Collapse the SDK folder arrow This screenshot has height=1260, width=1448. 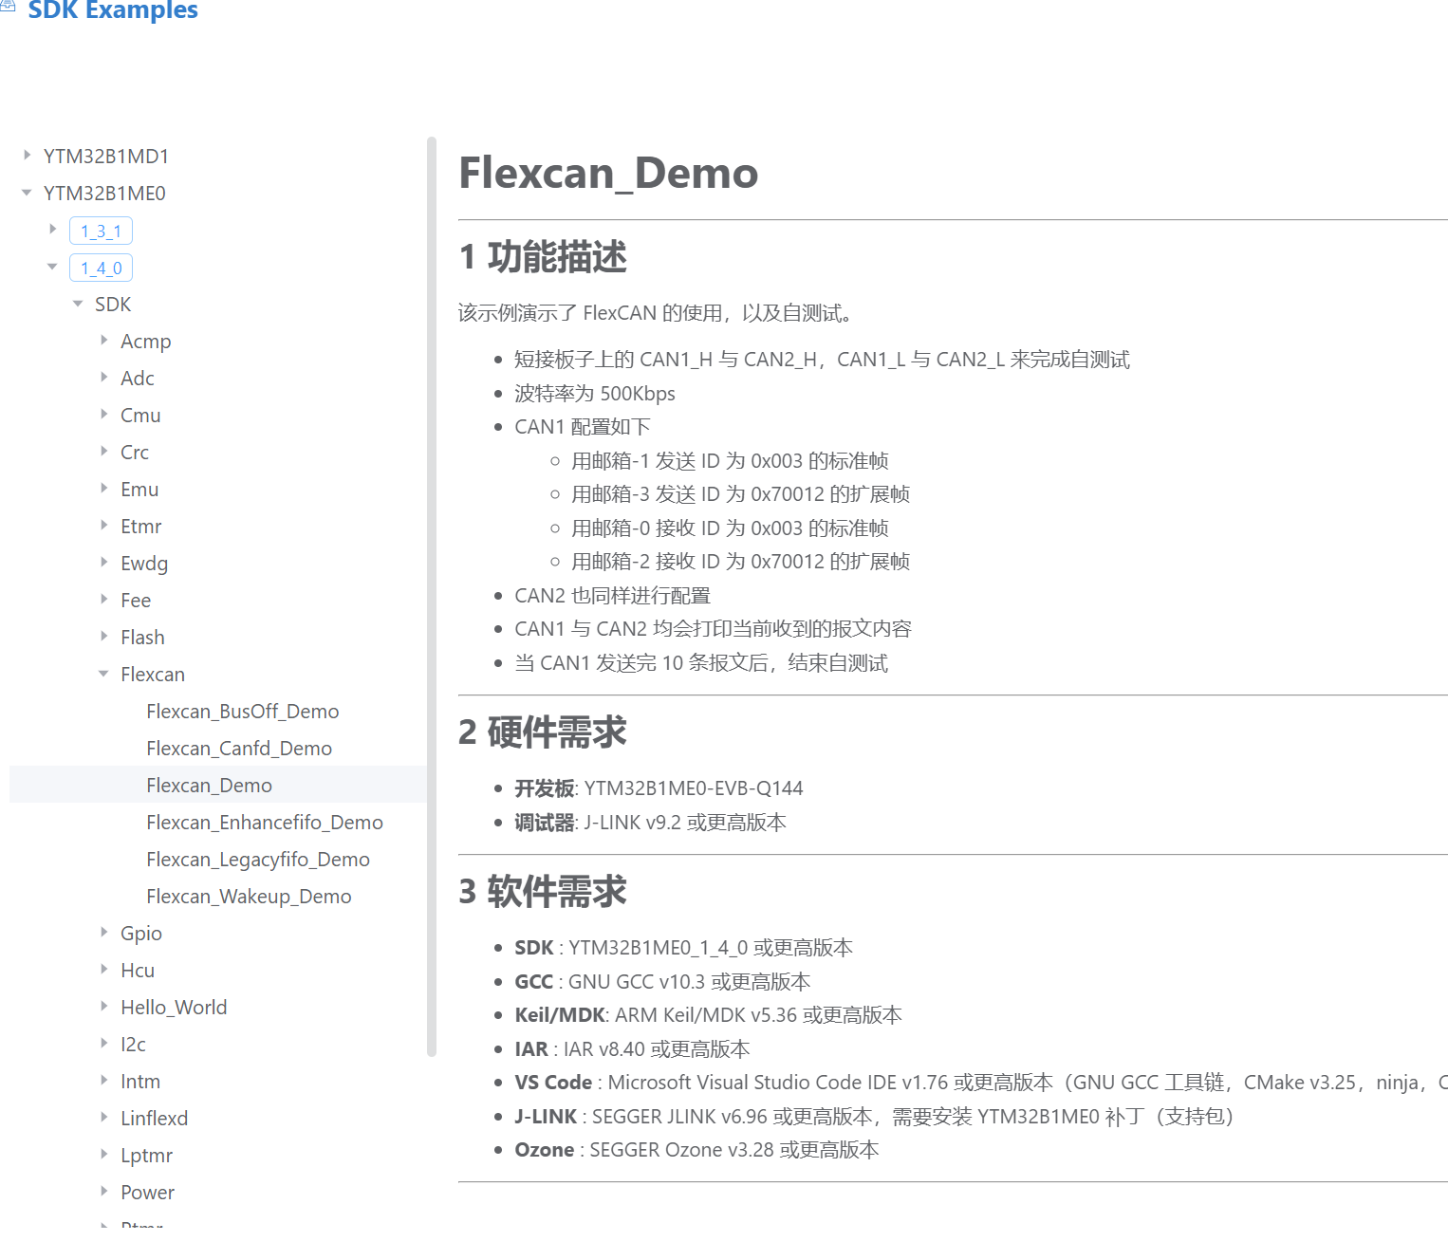pos(79,304)
